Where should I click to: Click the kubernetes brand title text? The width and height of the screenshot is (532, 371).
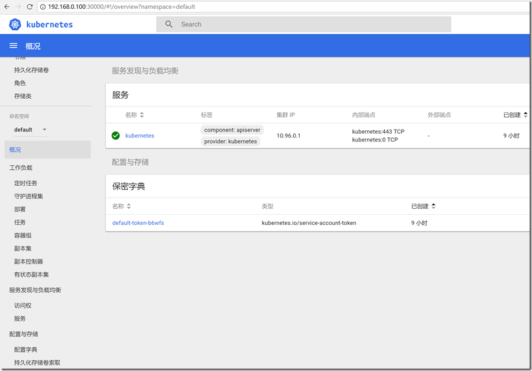50,24
